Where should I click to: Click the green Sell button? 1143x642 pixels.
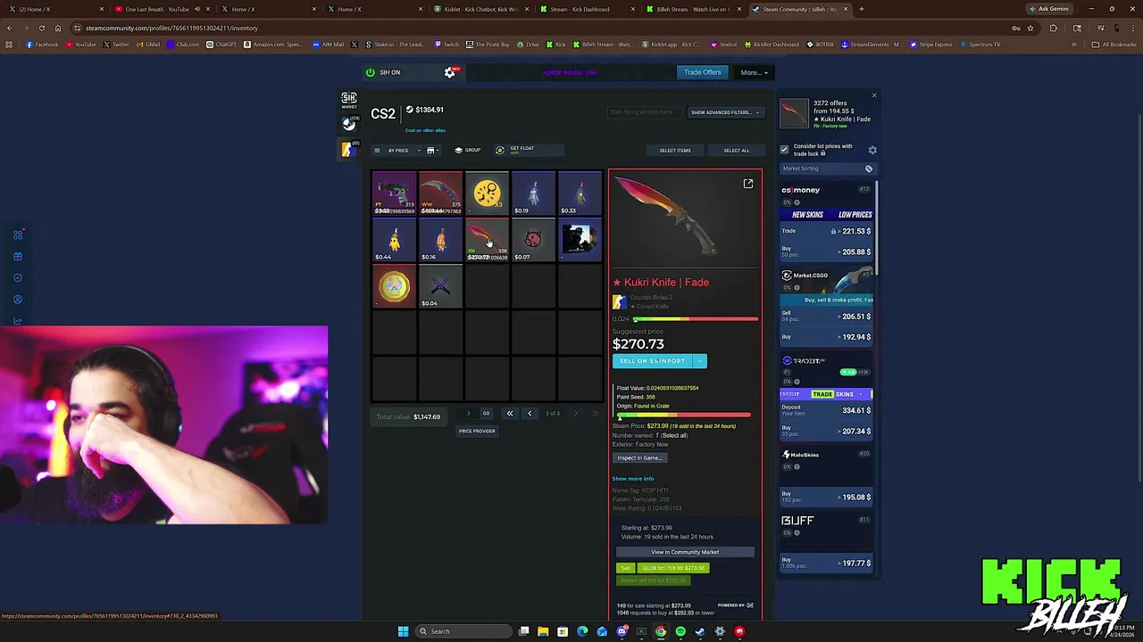(625, 568)
